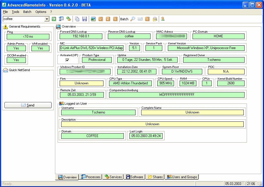Open the Tools menu
The image size is (264, 187).
[16, 12]
